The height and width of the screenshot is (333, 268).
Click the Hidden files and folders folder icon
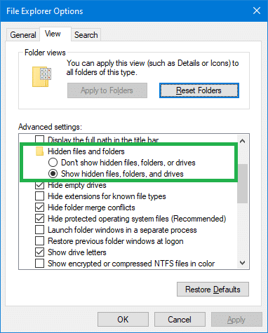(39, 151)
